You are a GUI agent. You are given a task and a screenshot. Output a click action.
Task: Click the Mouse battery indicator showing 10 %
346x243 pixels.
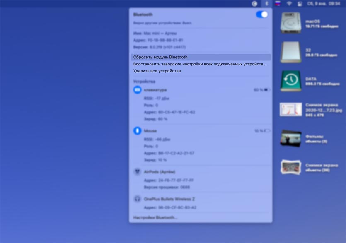point(262,131)
